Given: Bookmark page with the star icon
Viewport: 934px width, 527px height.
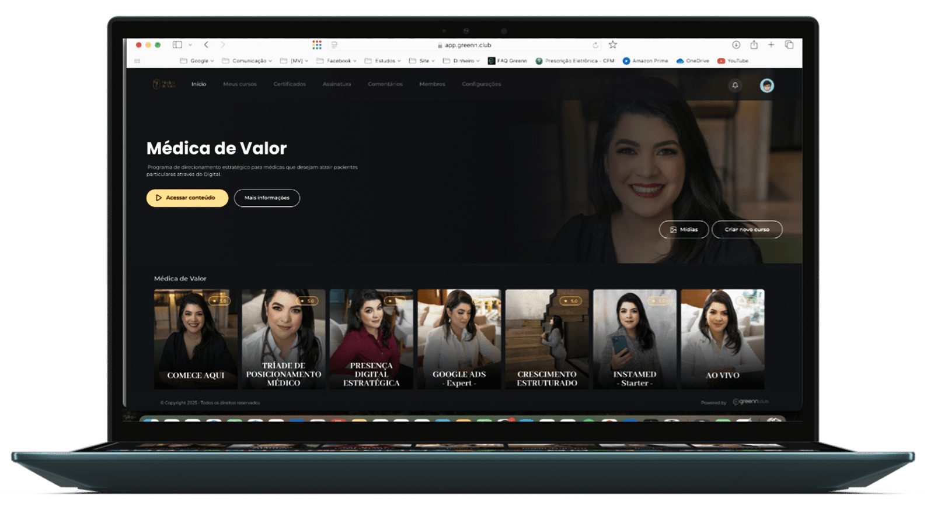Looking at the screenshot, I should coord(612,45).
